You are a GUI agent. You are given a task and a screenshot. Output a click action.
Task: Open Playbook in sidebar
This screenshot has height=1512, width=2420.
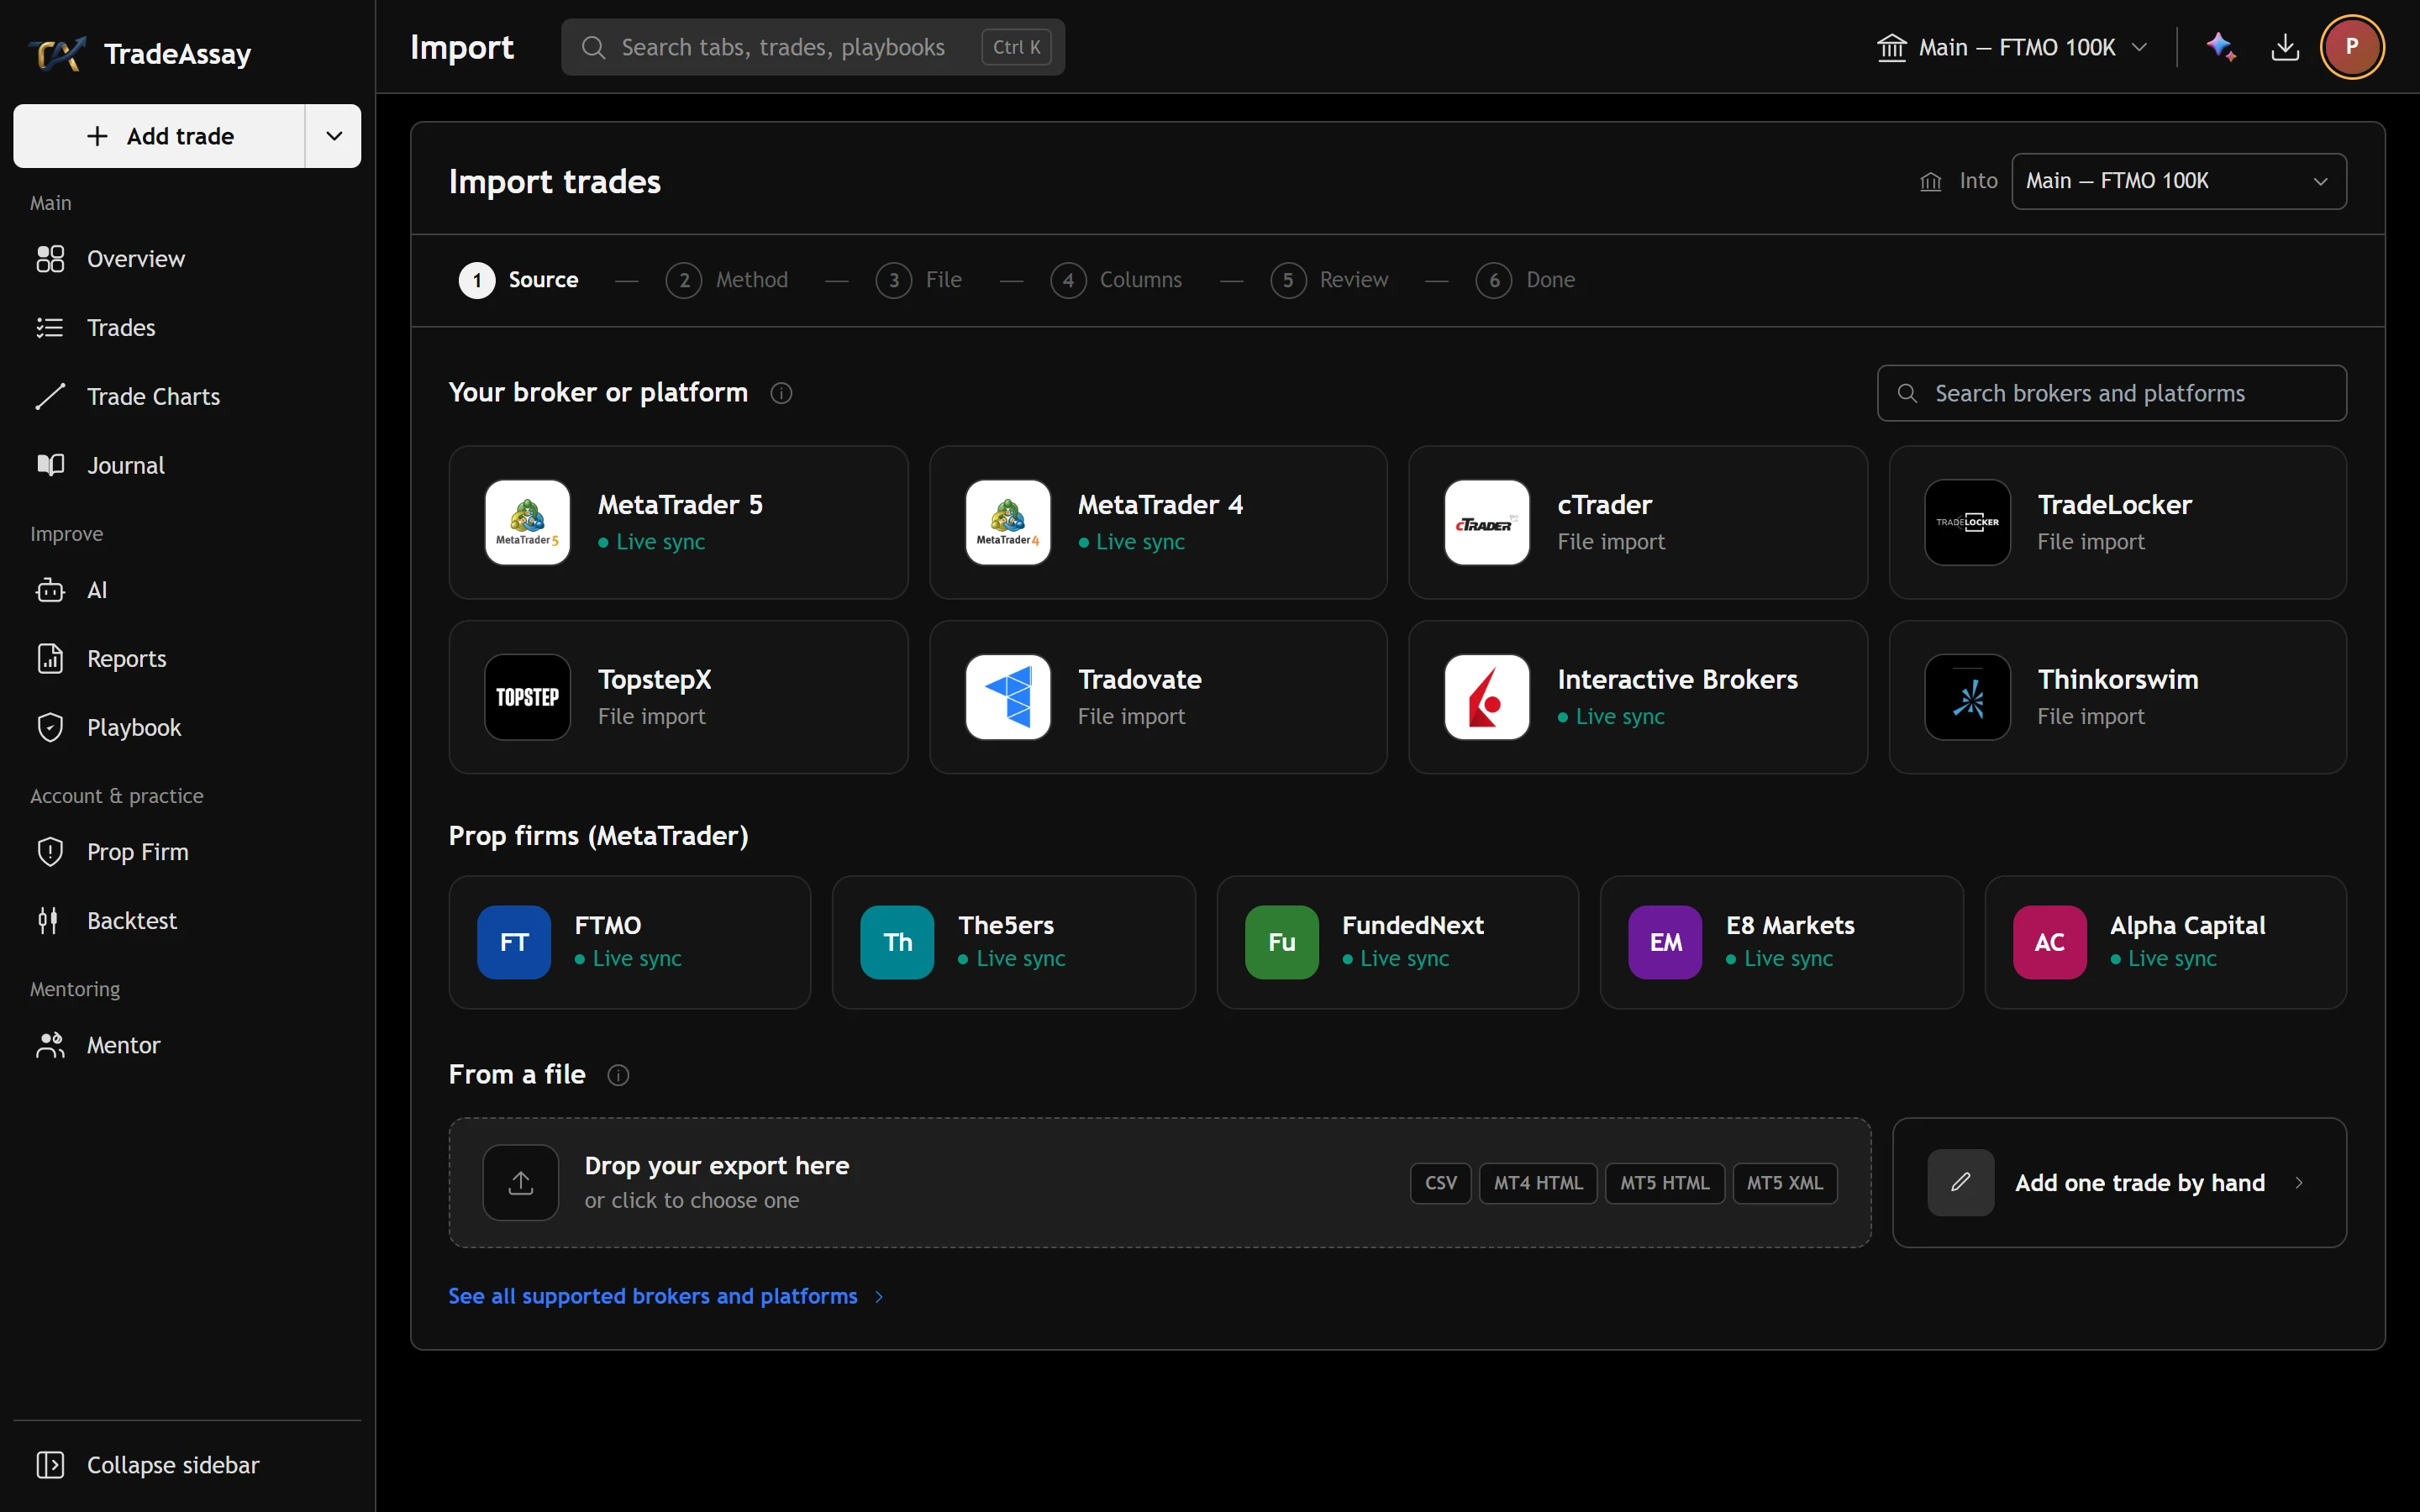(x=187, y=728)
